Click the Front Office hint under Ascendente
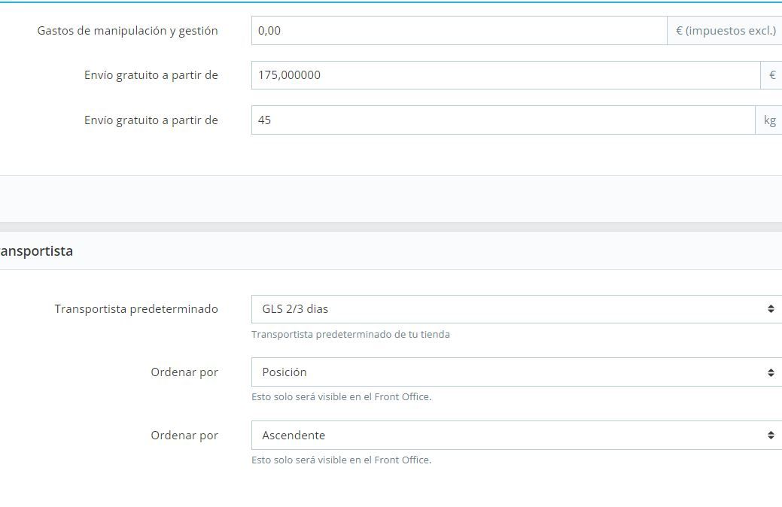782x507 pixels. point(341,460)
